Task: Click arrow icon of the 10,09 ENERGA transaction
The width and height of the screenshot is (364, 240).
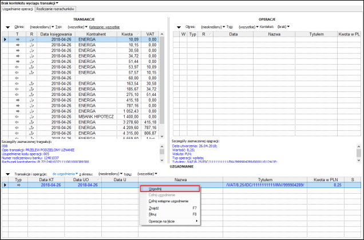Action: click(x=17, y=39)
